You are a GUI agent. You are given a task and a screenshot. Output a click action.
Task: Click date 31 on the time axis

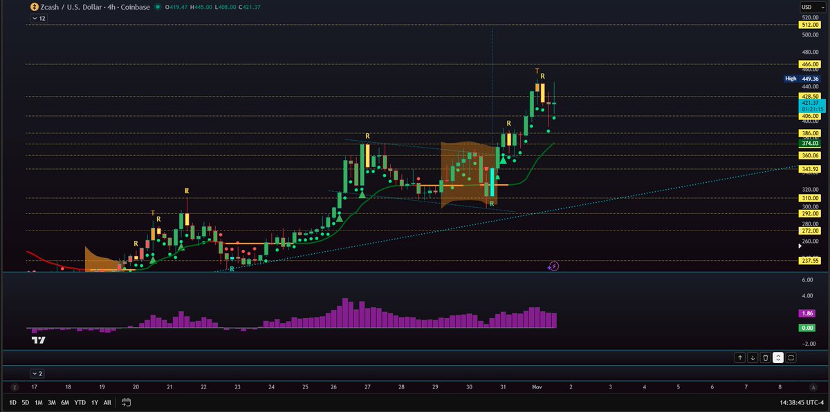pos(503,387)
